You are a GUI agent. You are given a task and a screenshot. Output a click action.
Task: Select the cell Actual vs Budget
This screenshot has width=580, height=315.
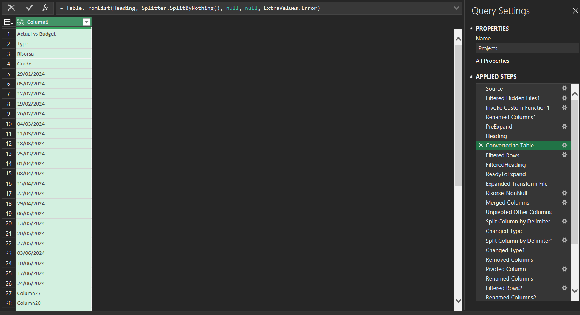click(x=53, y=34)
